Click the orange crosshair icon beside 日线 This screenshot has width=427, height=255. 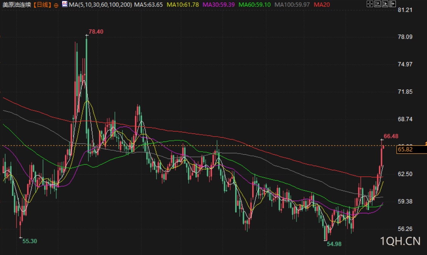pyautogui.click(x=56, y=5)
